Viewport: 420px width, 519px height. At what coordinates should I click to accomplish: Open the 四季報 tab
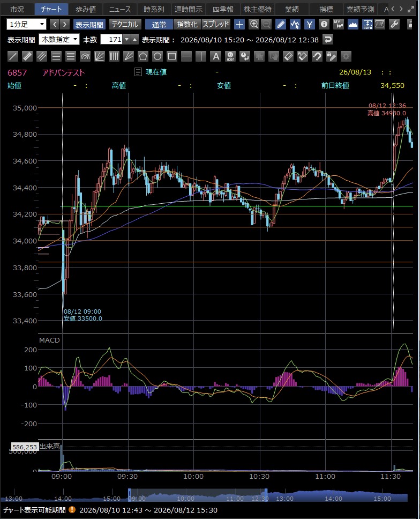223,9
